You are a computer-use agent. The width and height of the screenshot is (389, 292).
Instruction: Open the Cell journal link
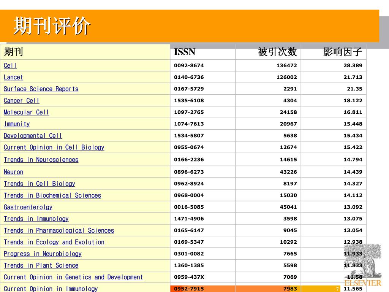coord(10,65)
